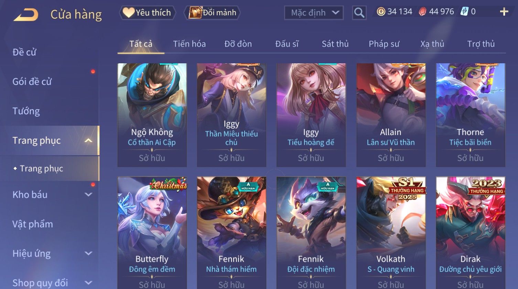
Task: Go back using the golden arrow icon
Action: click(26, 15)
